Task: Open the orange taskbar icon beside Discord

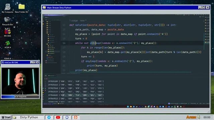Action: (x=76, y=117)
